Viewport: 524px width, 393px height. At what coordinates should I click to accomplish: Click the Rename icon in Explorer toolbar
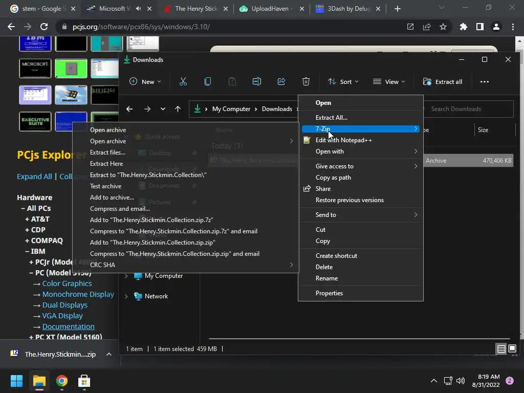(257, 81)
